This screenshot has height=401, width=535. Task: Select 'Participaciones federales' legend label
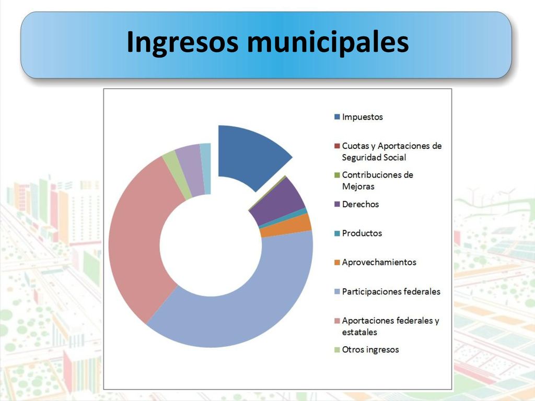pyautogui.click(x=391, y=291)
